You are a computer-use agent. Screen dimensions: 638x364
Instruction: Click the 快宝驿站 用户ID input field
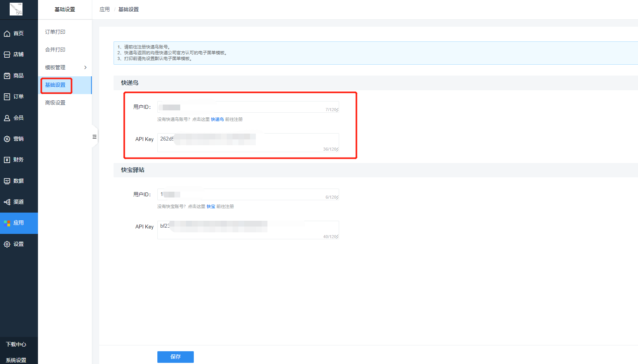point(248,194)
